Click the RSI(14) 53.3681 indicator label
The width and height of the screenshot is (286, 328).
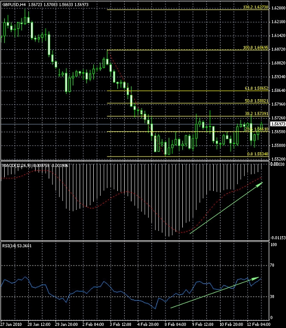17,246
